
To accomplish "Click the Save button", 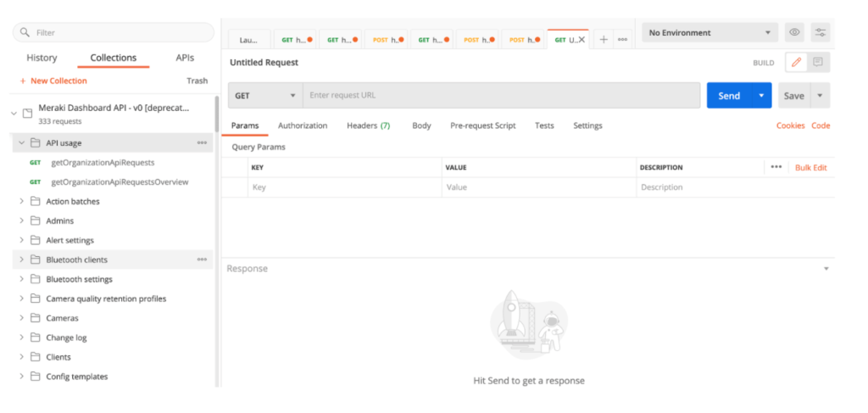I will (793, 95).
